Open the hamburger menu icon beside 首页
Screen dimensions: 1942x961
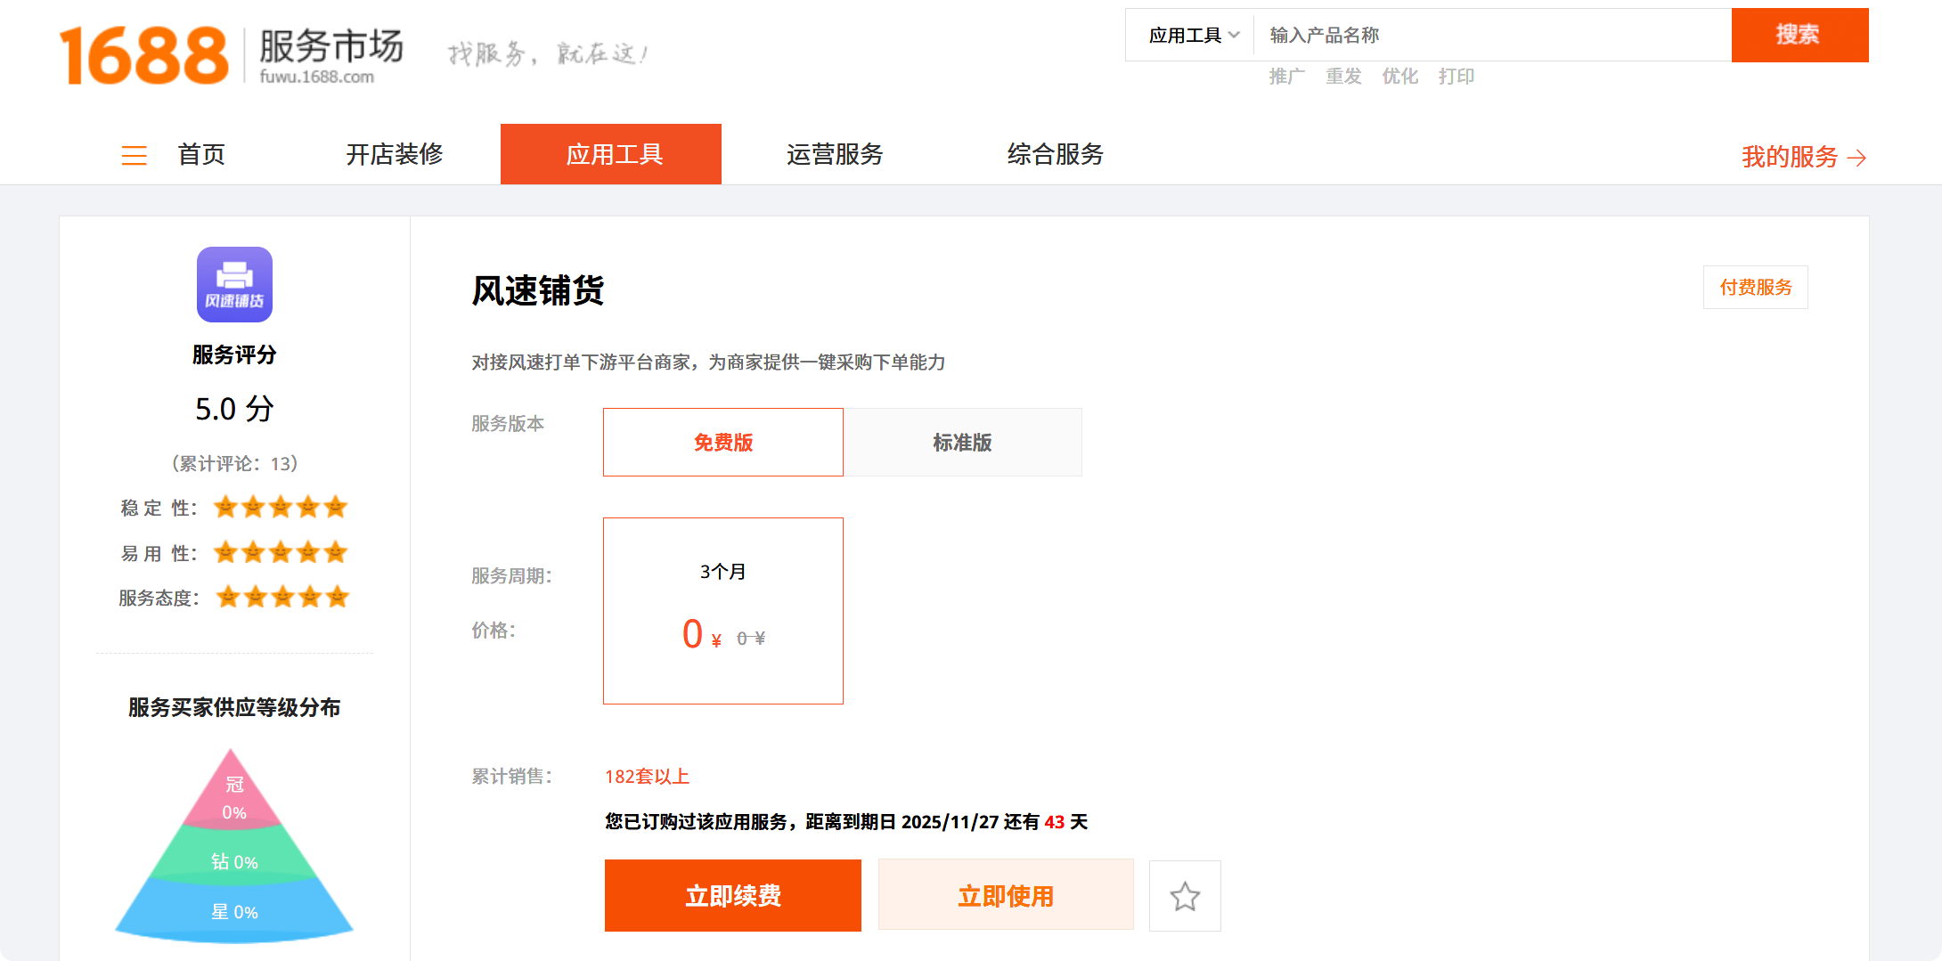pos(134,156)
